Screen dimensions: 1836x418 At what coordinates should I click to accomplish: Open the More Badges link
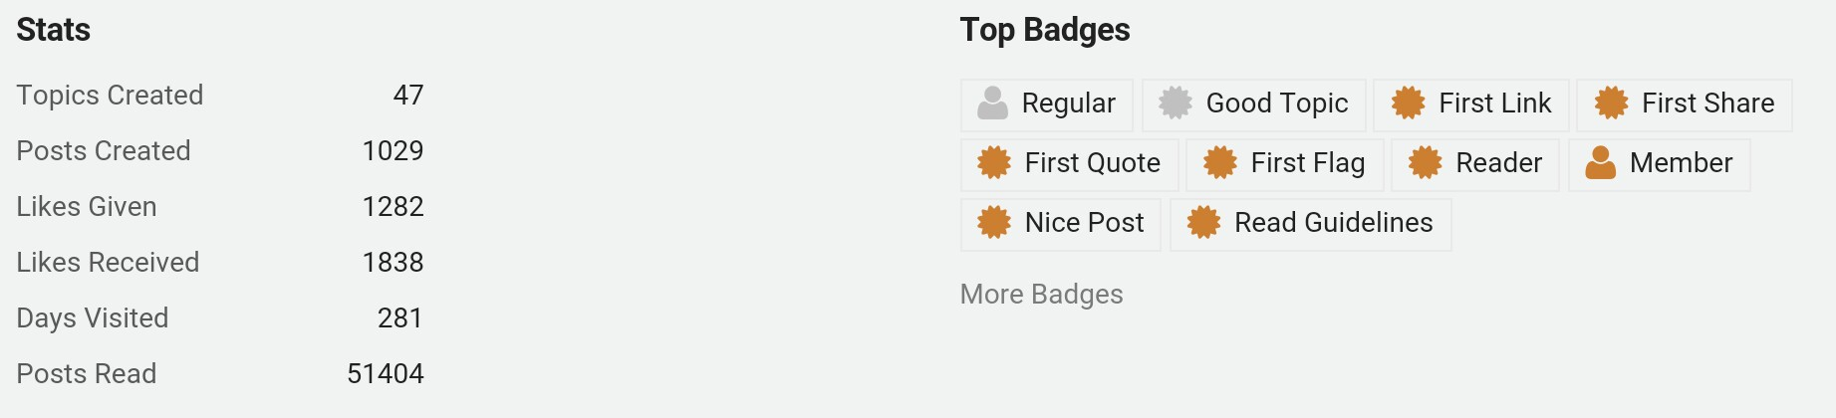click(1041, 295)
